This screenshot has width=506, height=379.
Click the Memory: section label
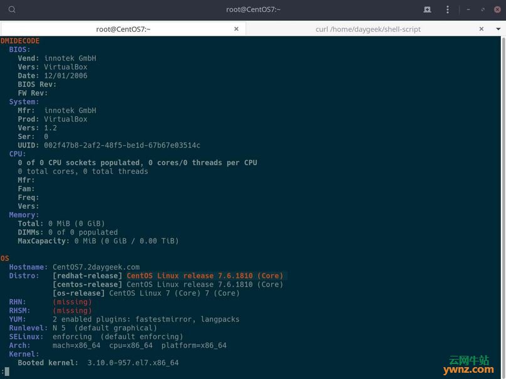24,215
